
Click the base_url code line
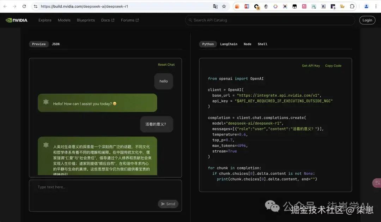tap(267, 95)
